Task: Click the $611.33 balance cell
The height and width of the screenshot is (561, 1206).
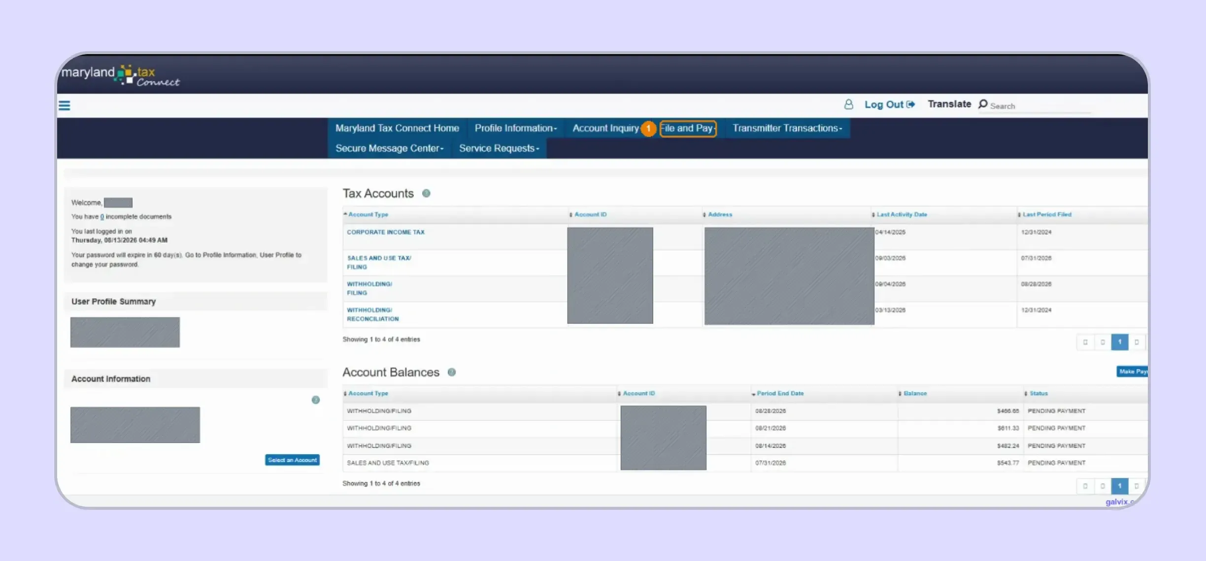Action: click(x=1008, y=428)
